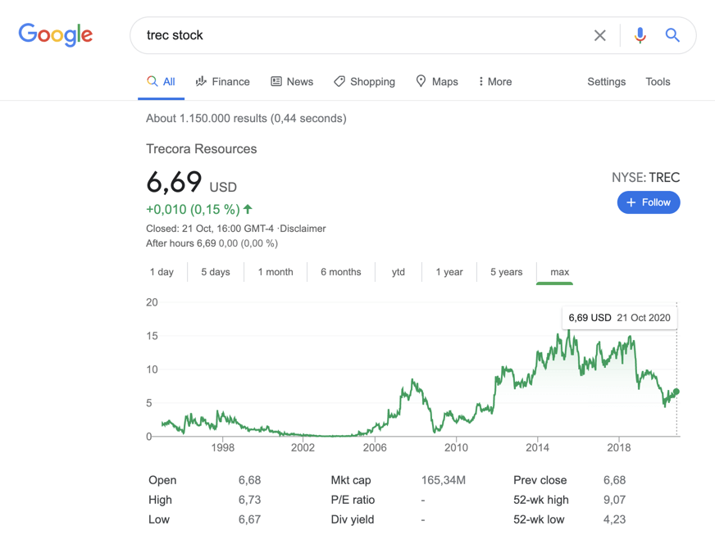Select the 1 day chart range
715x553 pixels.
162,272
